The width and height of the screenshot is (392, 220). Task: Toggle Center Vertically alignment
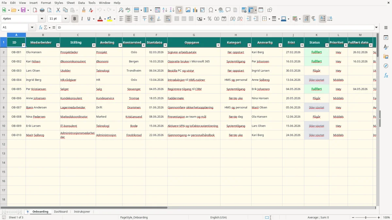[x=152, y=19]
